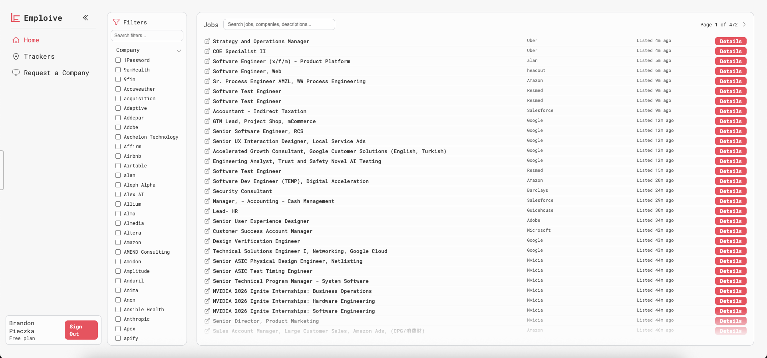Click 'headout' company name in list
Screen dimensions: 767x358
pos(536,70)
